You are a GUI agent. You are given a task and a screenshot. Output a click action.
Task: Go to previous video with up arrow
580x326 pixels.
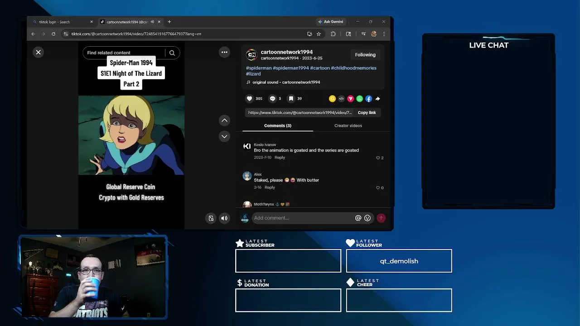point(224,120)
